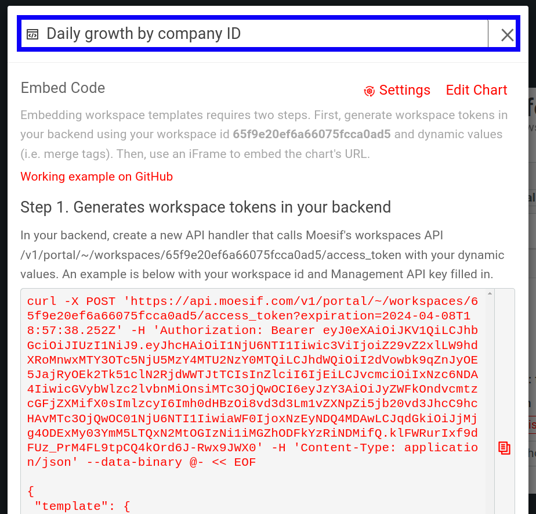Click the gear icon beside Settings
Image resolution: width=536 pixels, height=514 pixels.
tap(369, 91)
